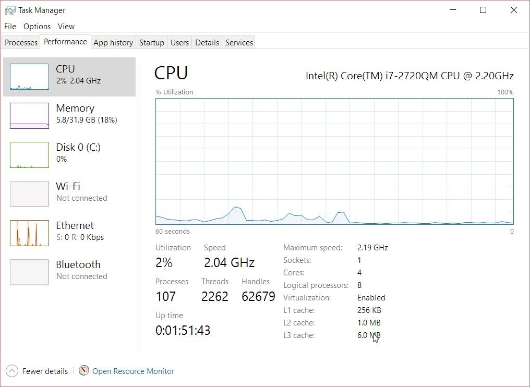Collapse view with Fewer details text
Viewport: 530px width, 387px height.
45,371
